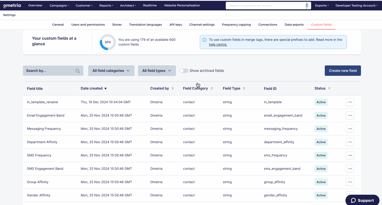The image size is (382, 205).
Task: Click the Search or perform an action box
Action: (x=268, y=6)
